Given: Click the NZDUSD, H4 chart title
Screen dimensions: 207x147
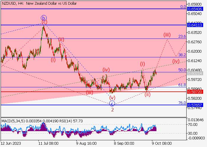Looking at the screenshot, I should pyautogui.click(x=39, y=4).
